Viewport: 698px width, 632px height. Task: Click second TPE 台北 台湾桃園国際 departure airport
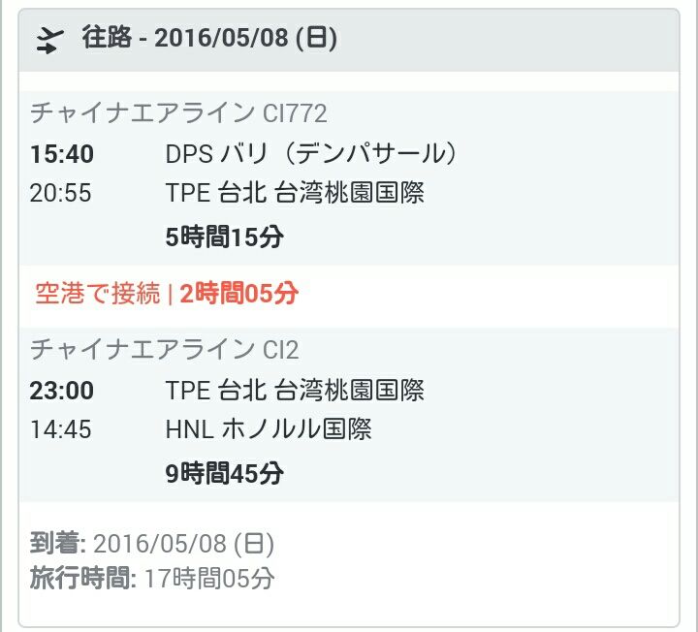(x=295, y=390)
